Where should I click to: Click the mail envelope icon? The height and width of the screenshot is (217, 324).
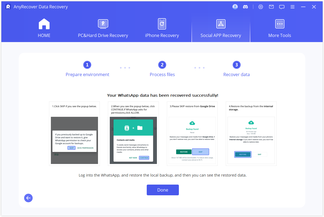pyautogui.click(x=271, y=7)
